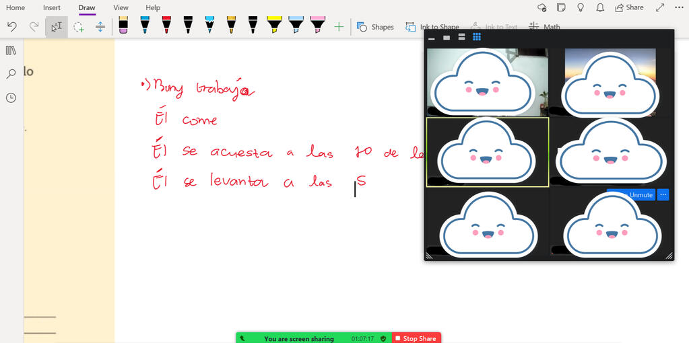Toggle the select objects or type text tool
Viewport: 689px width, 343px height.
click(x=57, y=27)
